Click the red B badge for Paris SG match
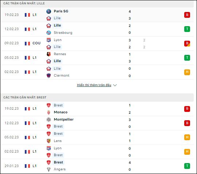Screen dimensions: 197x174 click(x=187, y=15)
